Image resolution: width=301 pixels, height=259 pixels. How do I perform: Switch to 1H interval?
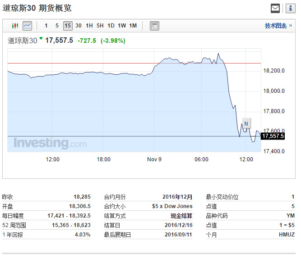click(89, 26)
